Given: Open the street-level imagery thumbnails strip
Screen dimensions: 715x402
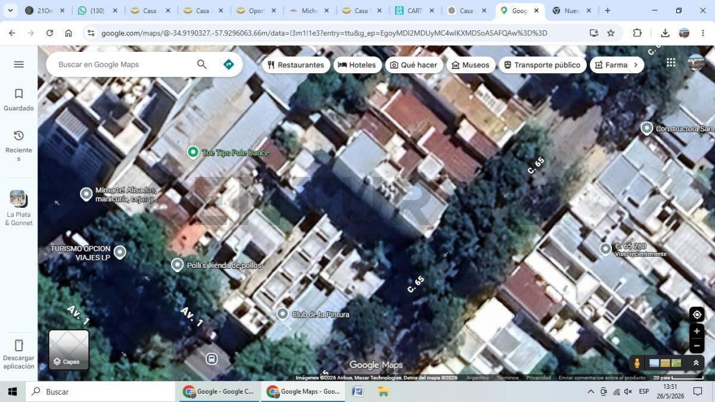Looking at the screenshot, I should (x=665, y=363).
